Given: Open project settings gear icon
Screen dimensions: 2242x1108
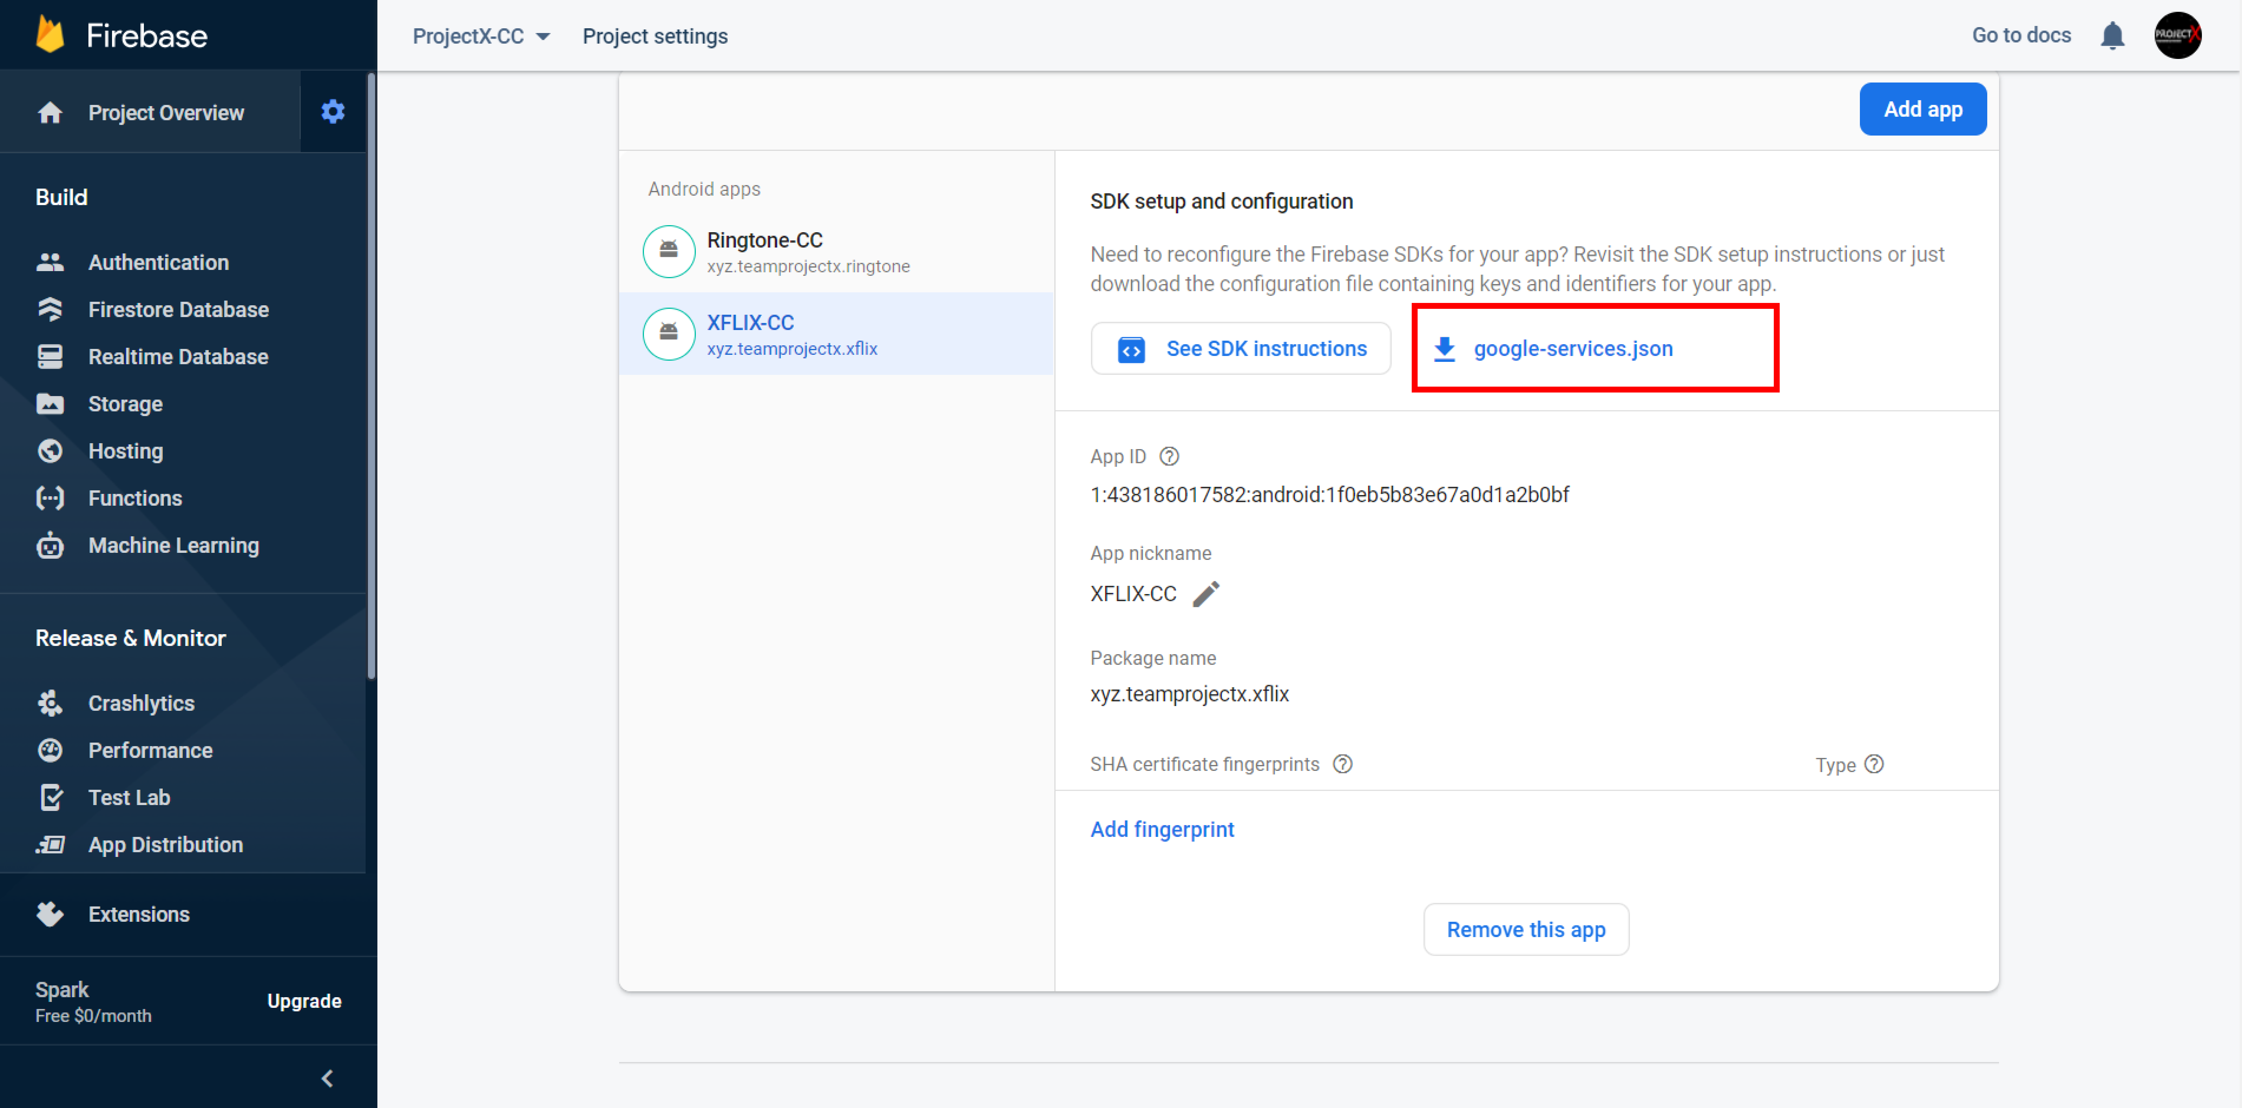Looking at the screenshot, I should (333, 111).
